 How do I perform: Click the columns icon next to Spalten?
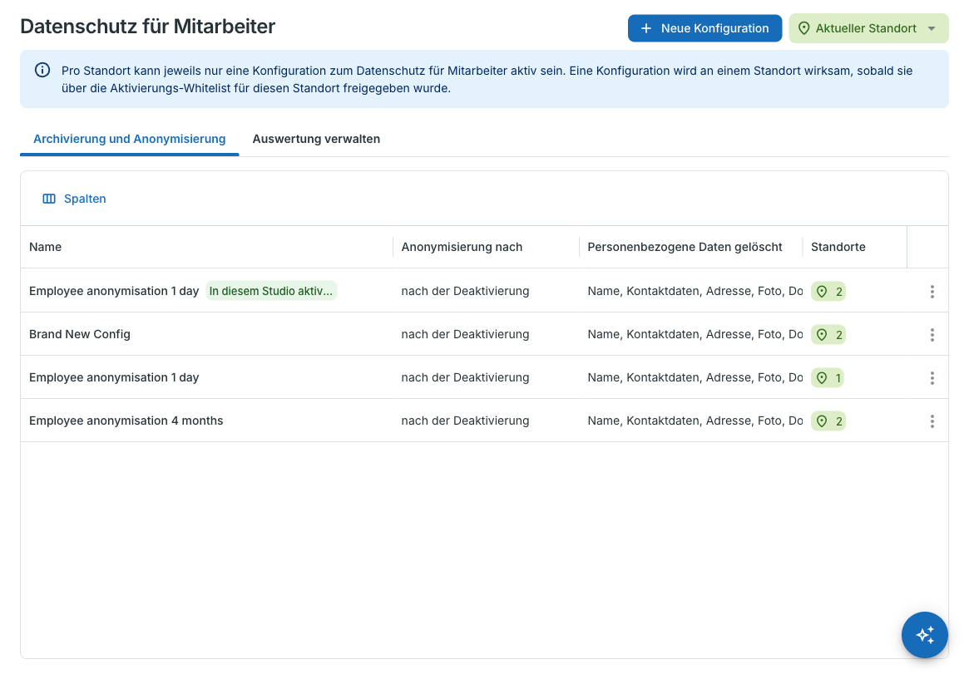(49, 199)
